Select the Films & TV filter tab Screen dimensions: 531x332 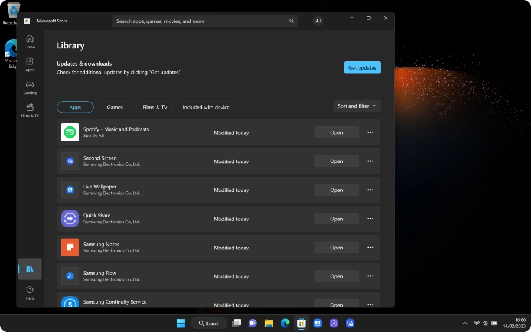coord(155,108)
